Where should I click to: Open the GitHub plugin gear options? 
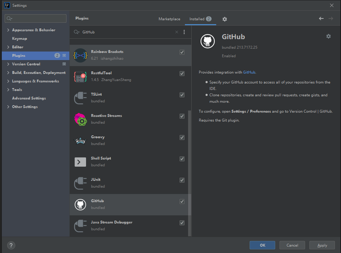coord(329,36)
